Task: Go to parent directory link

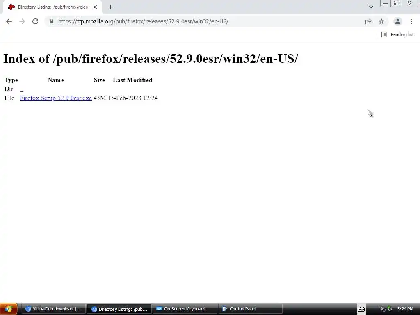Action: point(21,89)
